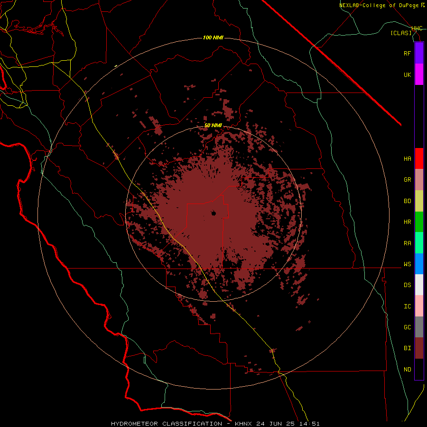Select the GC gray legend swatch

[419, 327]
